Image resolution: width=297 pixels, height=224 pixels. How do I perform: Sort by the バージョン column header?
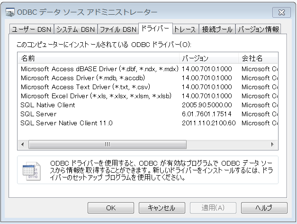coord(209,58)
